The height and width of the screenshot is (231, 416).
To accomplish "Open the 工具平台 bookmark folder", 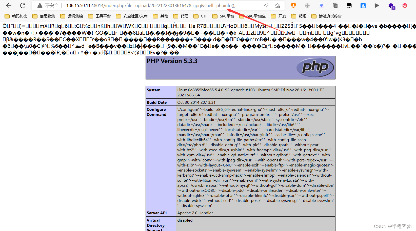I will (100, 16).
